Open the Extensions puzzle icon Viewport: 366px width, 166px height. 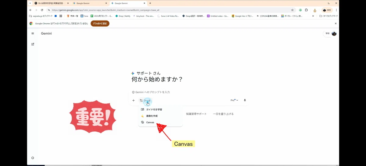click(x=306, y=10)
